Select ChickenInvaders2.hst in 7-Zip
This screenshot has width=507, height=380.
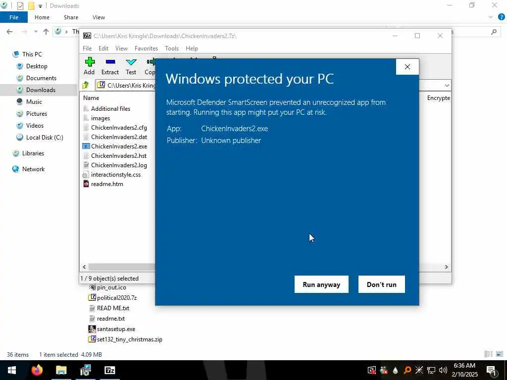[119, 156]
